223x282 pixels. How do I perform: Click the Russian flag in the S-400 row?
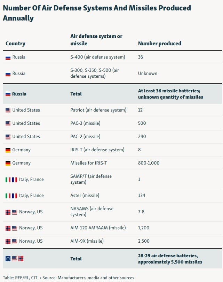(x=8, y=57)
